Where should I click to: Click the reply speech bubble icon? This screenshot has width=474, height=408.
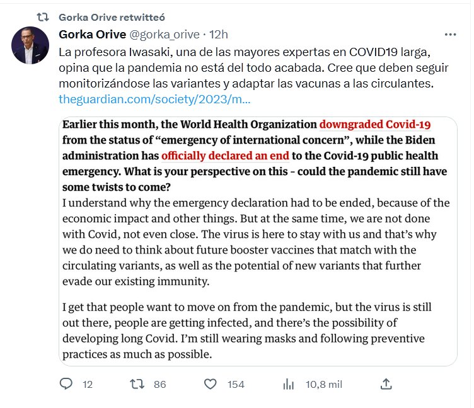coord(66,383)
